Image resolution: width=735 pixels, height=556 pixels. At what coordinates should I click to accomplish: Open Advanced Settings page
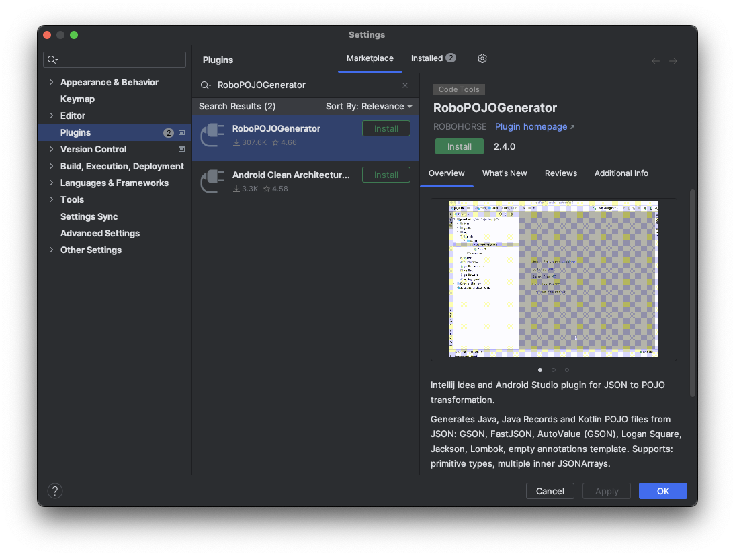pyautogui.click(x=100, y=233)
